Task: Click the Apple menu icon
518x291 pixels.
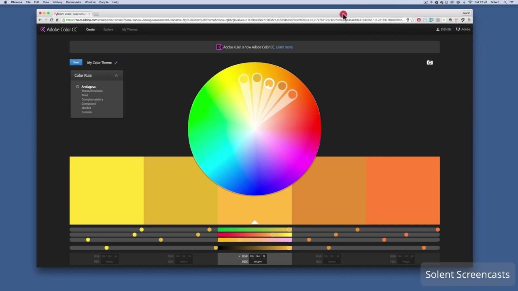Action: (5, 2)
